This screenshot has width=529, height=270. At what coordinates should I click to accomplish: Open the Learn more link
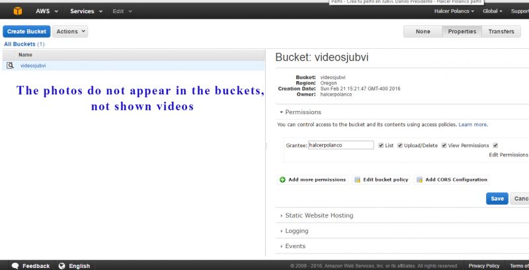(473, 125)
